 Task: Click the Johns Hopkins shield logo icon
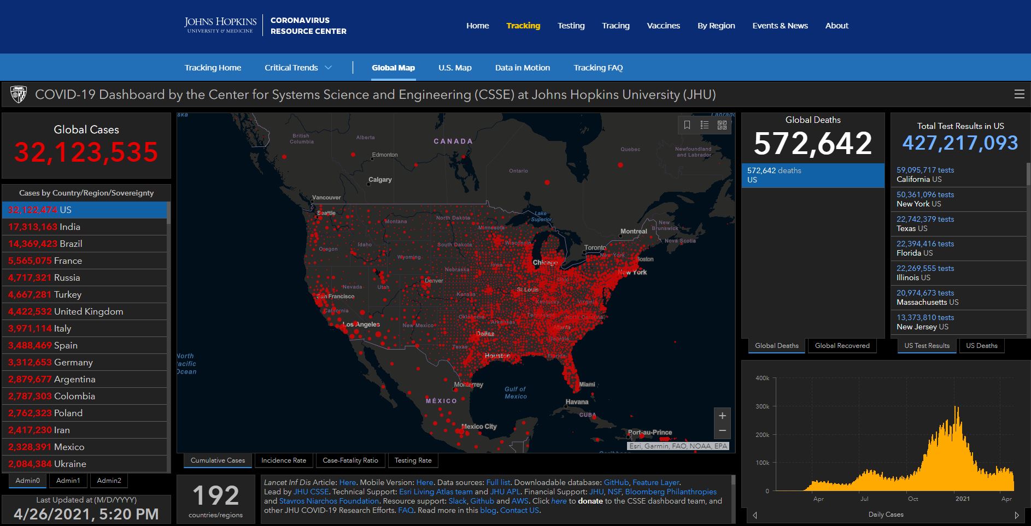point(19,94)
